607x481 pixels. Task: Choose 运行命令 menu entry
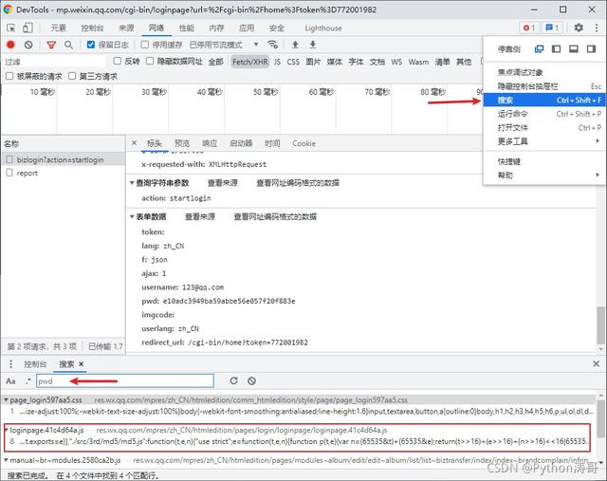(x=543, y=114)
